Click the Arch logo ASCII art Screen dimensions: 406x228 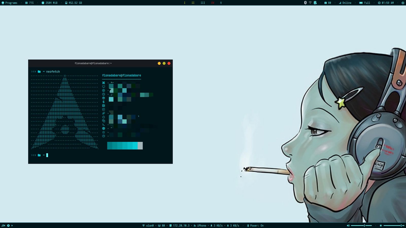65,112
